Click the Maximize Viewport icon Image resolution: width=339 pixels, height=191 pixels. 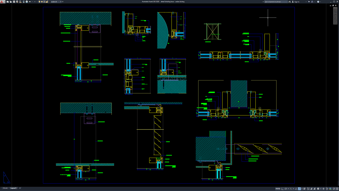(x=308, y=189)
